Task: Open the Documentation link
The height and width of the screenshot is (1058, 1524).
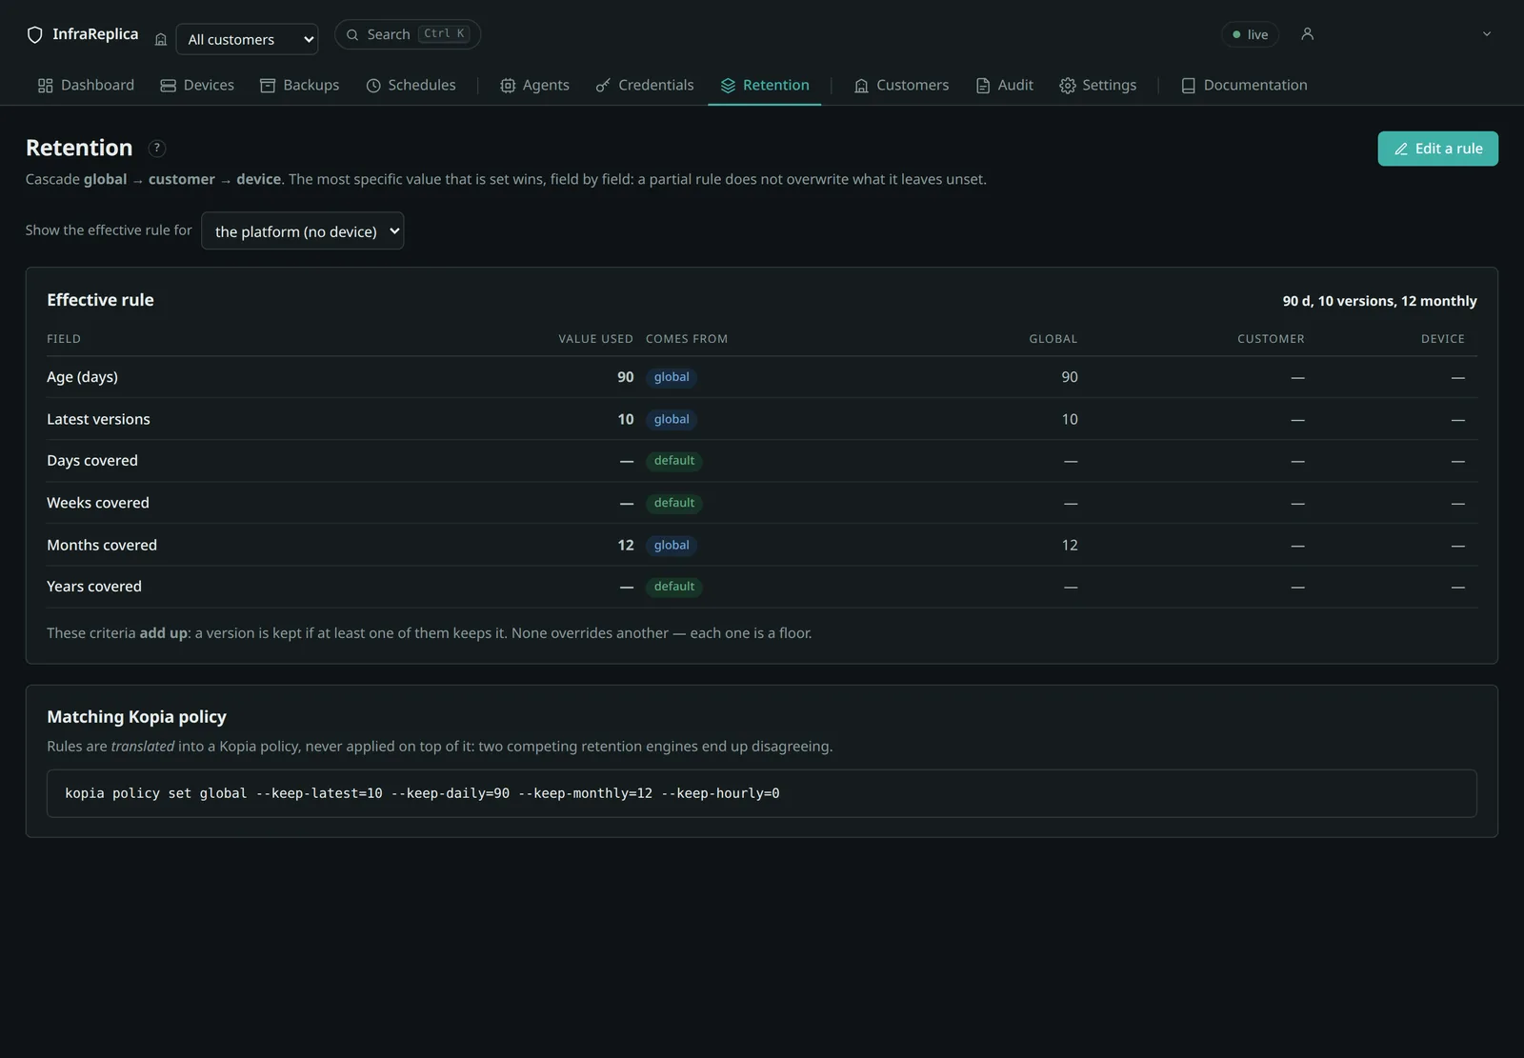Action: [1245, 85]
